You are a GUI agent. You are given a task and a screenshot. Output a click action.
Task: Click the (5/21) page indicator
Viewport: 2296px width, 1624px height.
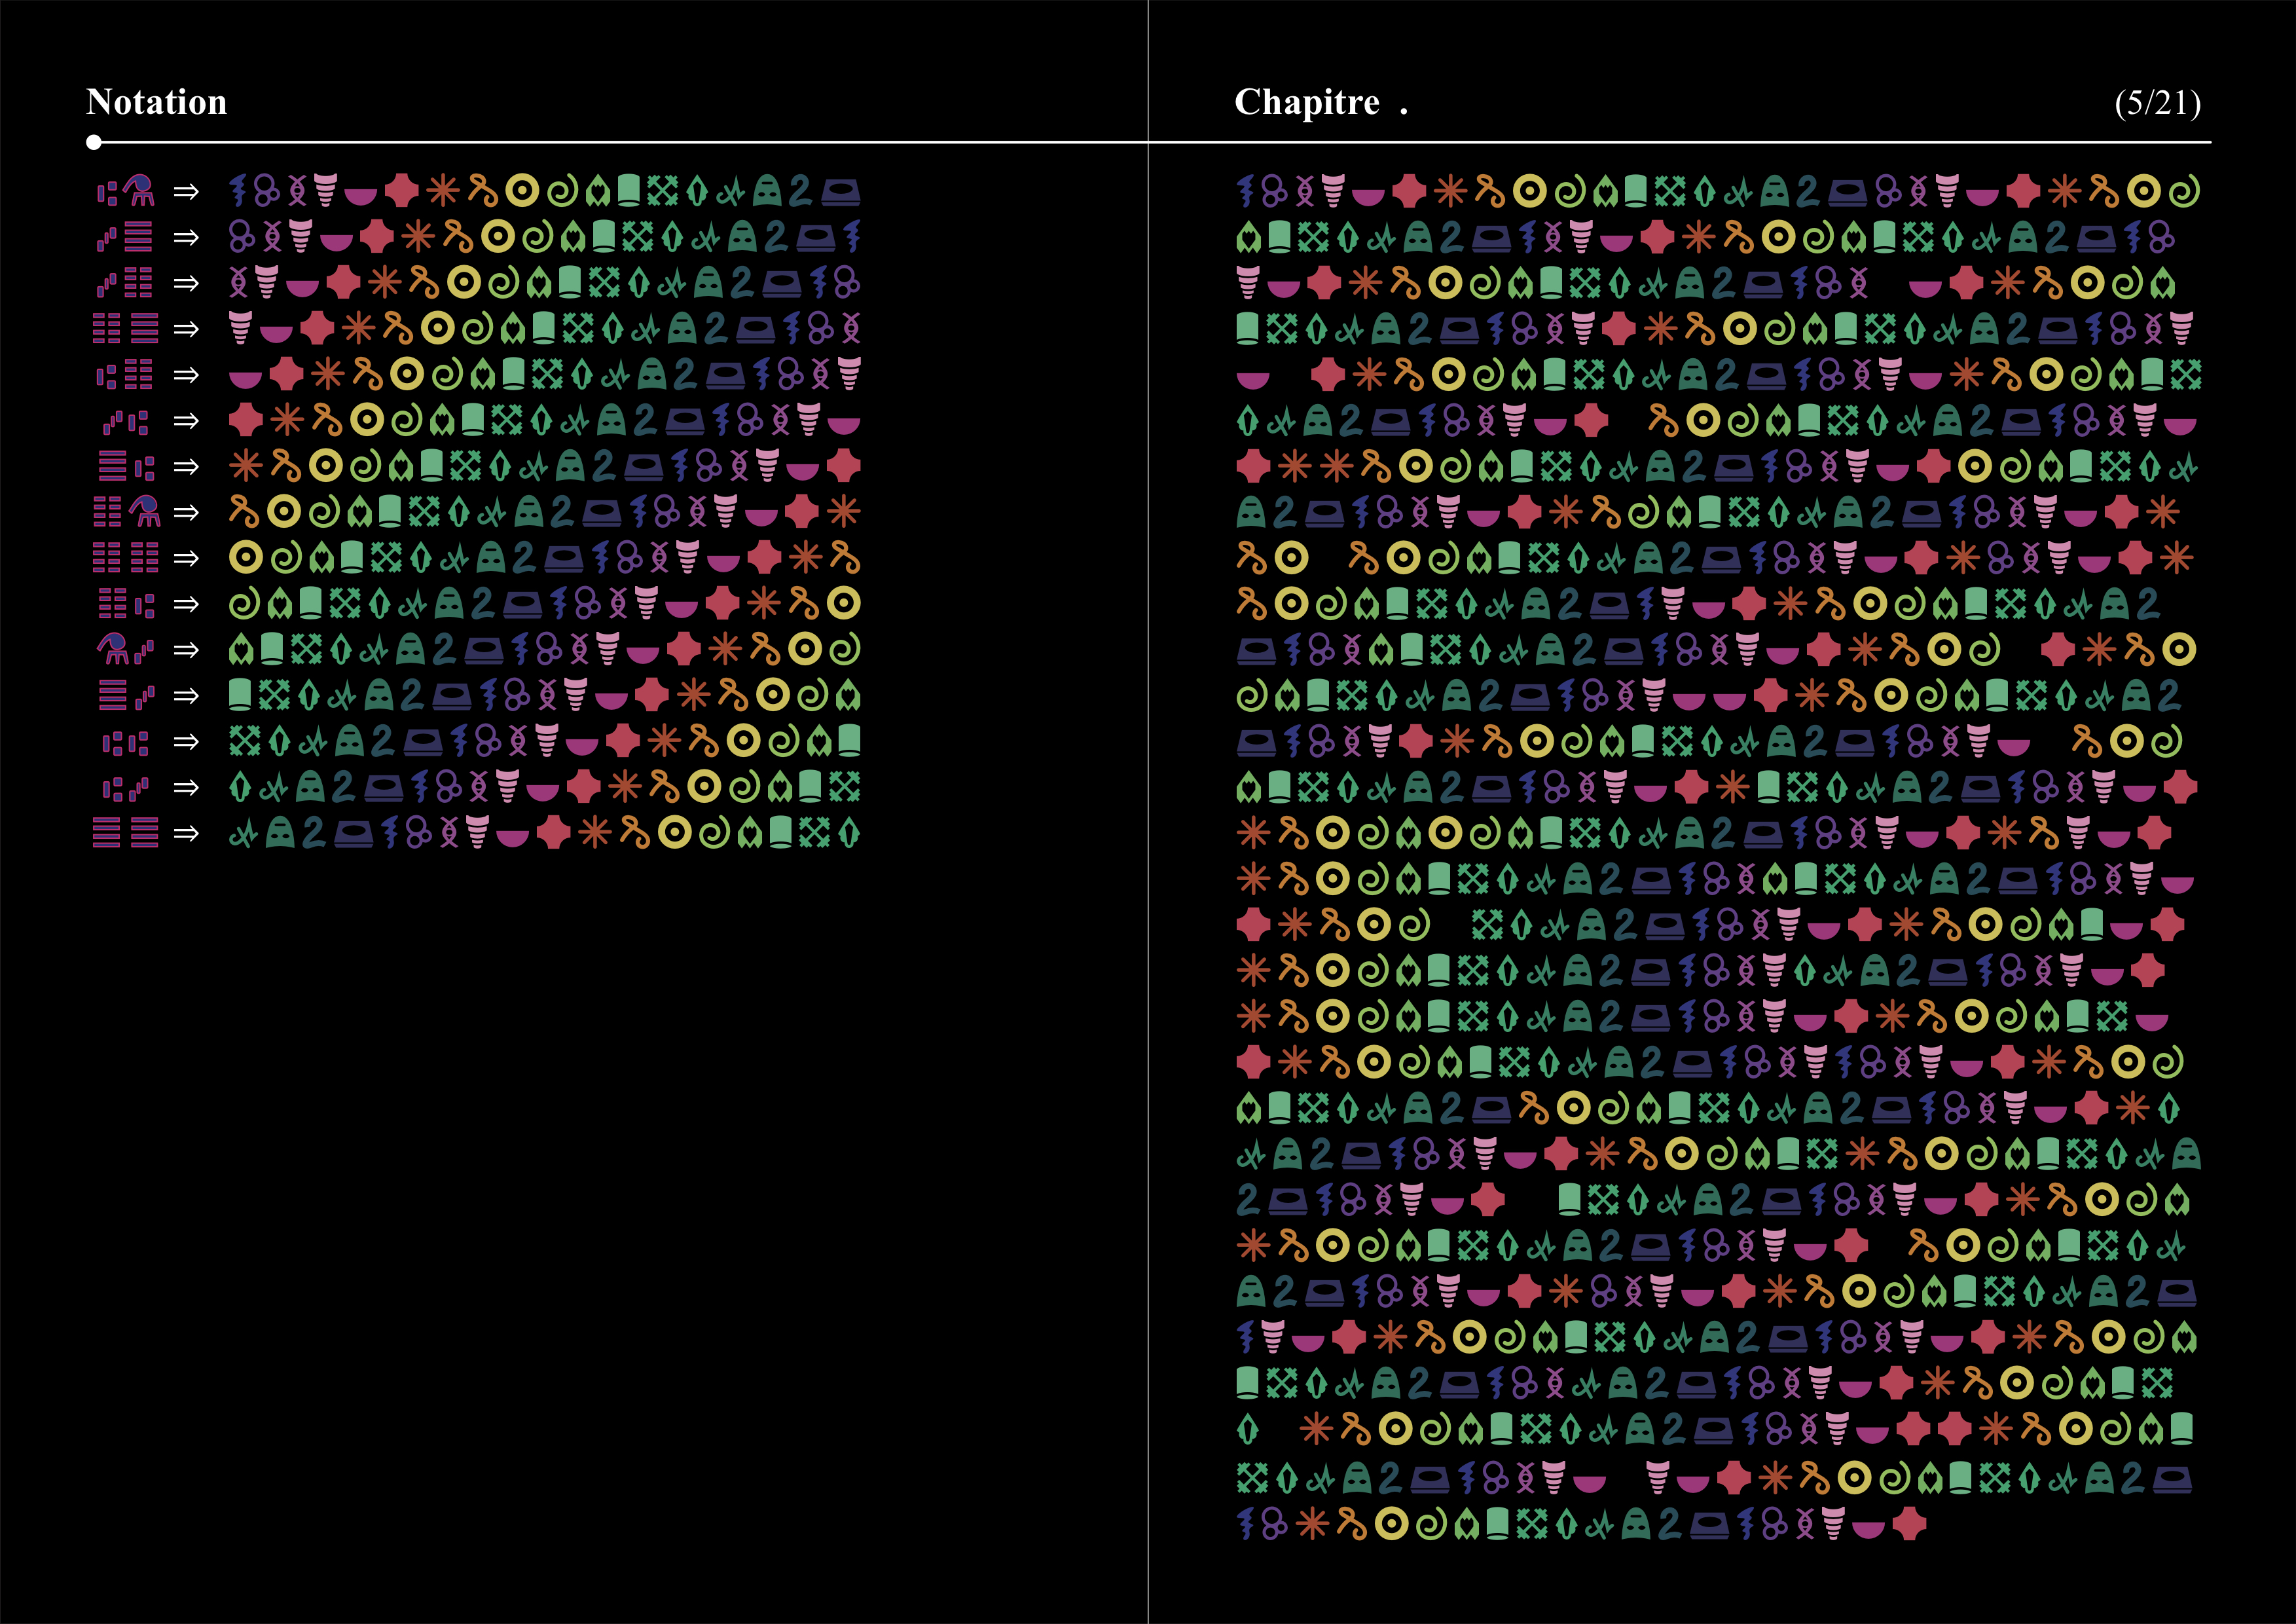coord(2157,102)
